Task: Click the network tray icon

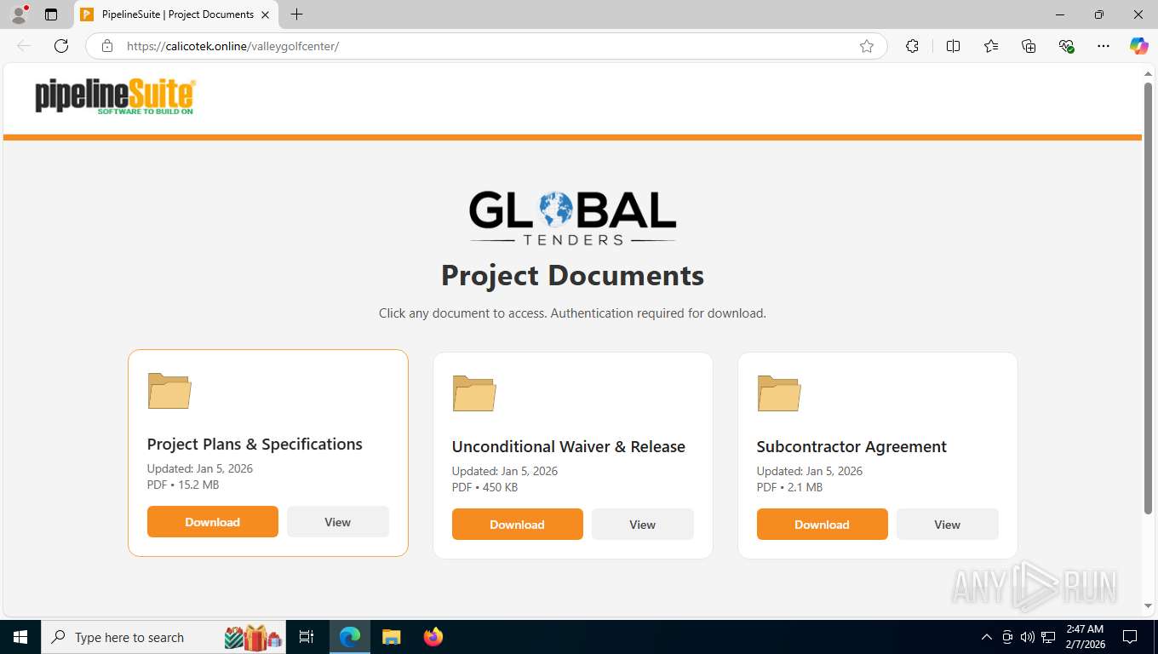Action: (1049, 637)
